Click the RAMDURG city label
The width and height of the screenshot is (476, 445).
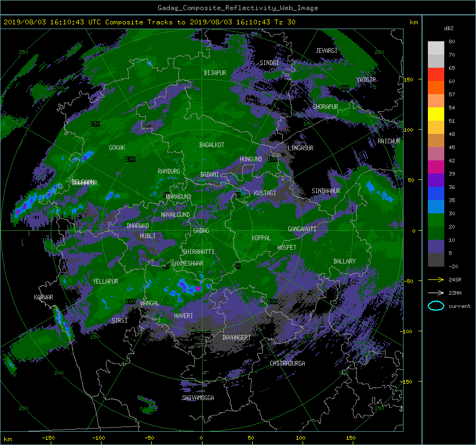[169, 171]
